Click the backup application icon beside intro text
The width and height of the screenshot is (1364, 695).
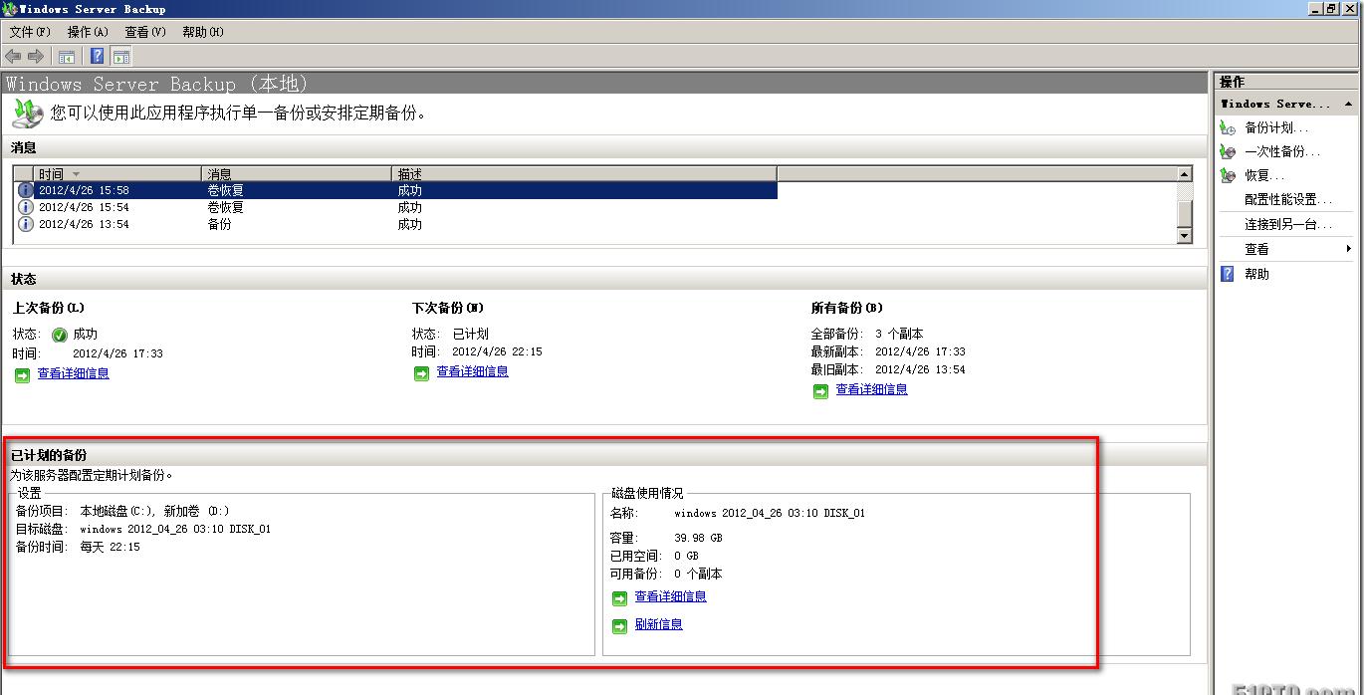coord(27,113)
